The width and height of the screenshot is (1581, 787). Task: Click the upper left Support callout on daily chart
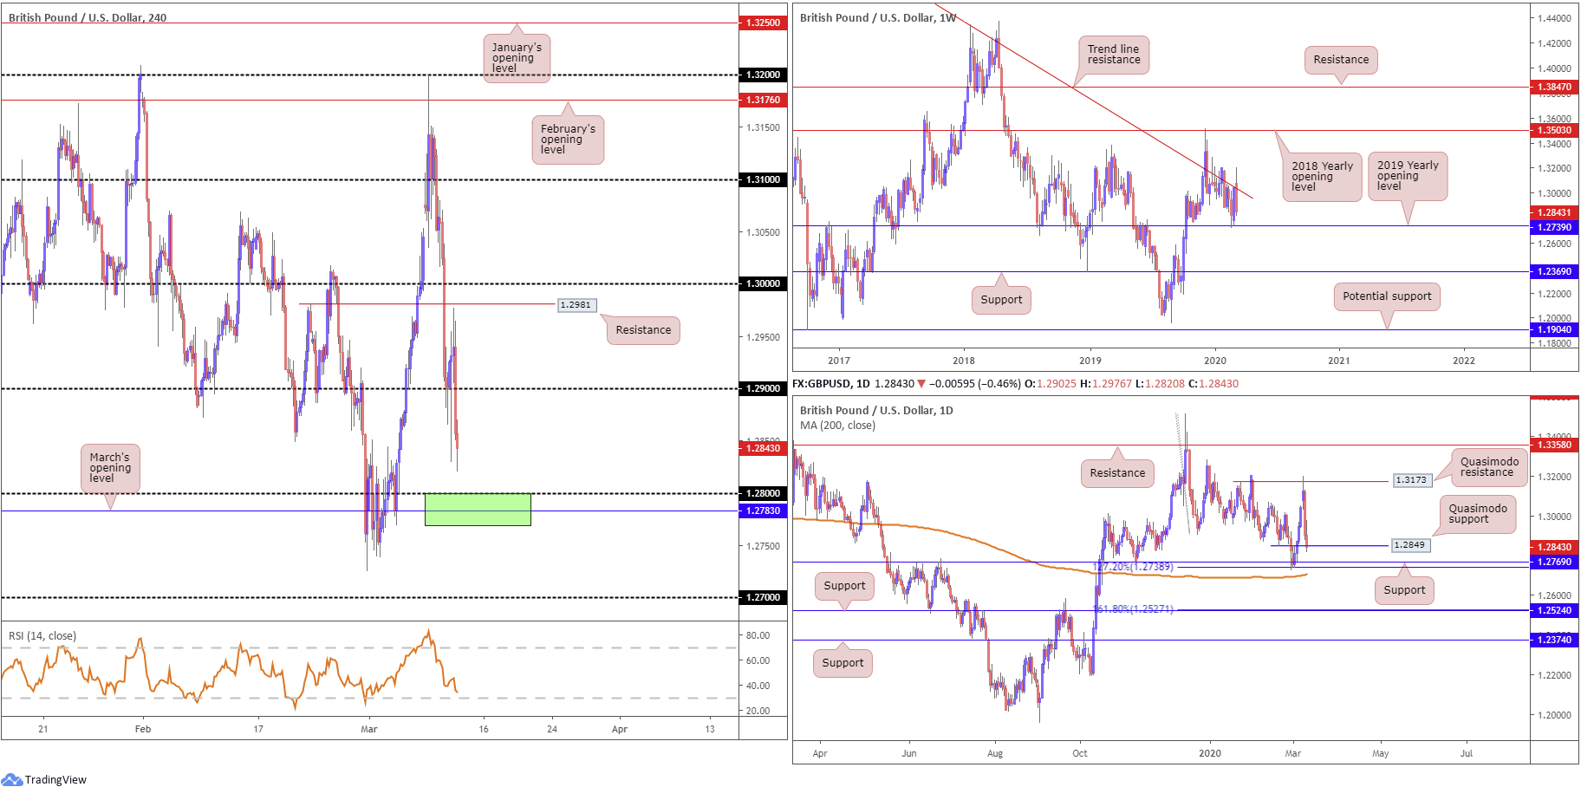[x=844, y=586]
